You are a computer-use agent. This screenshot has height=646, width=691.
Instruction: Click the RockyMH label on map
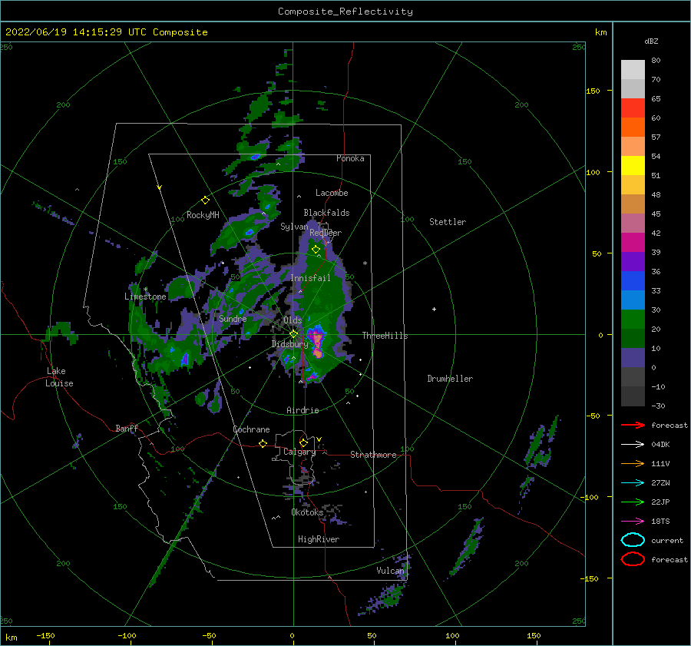click(203, 215)
